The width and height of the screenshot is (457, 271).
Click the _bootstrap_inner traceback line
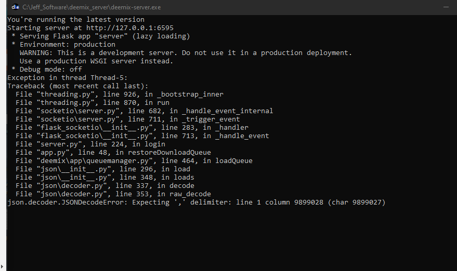click(x=120, y=94)
